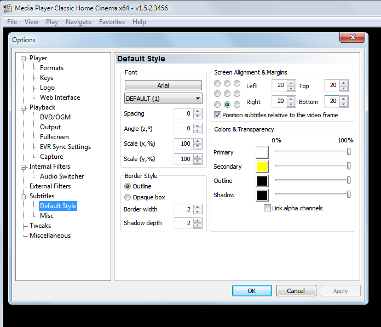Select Keys in the options tree
This screenshot has height=327, width=381.
point(47,78)
